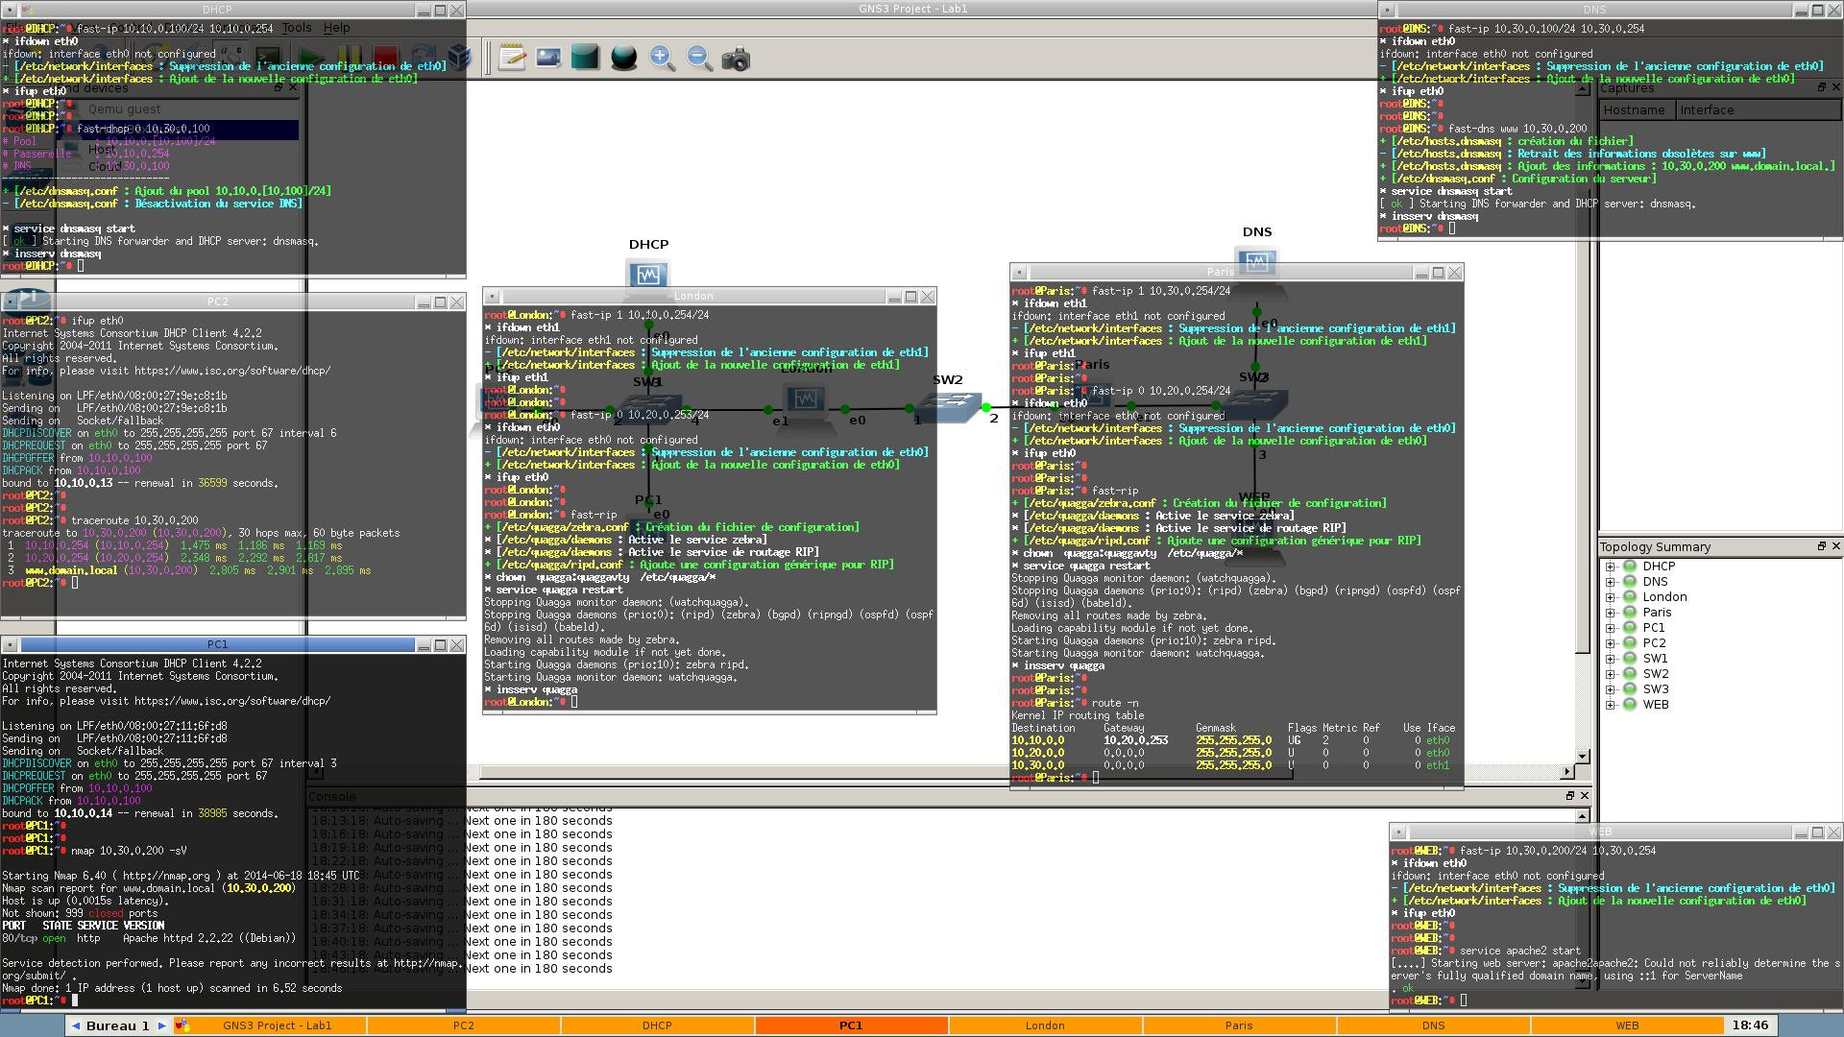Open the window menu icon of the PC2 terminal

pyautogui.click(x=10, y=302)
